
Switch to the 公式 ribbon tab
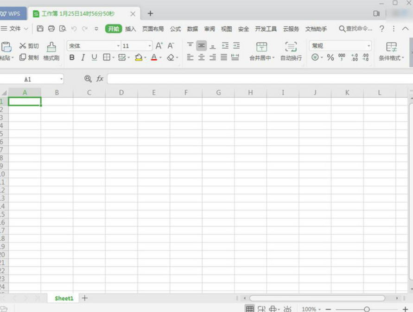[175, 29]
